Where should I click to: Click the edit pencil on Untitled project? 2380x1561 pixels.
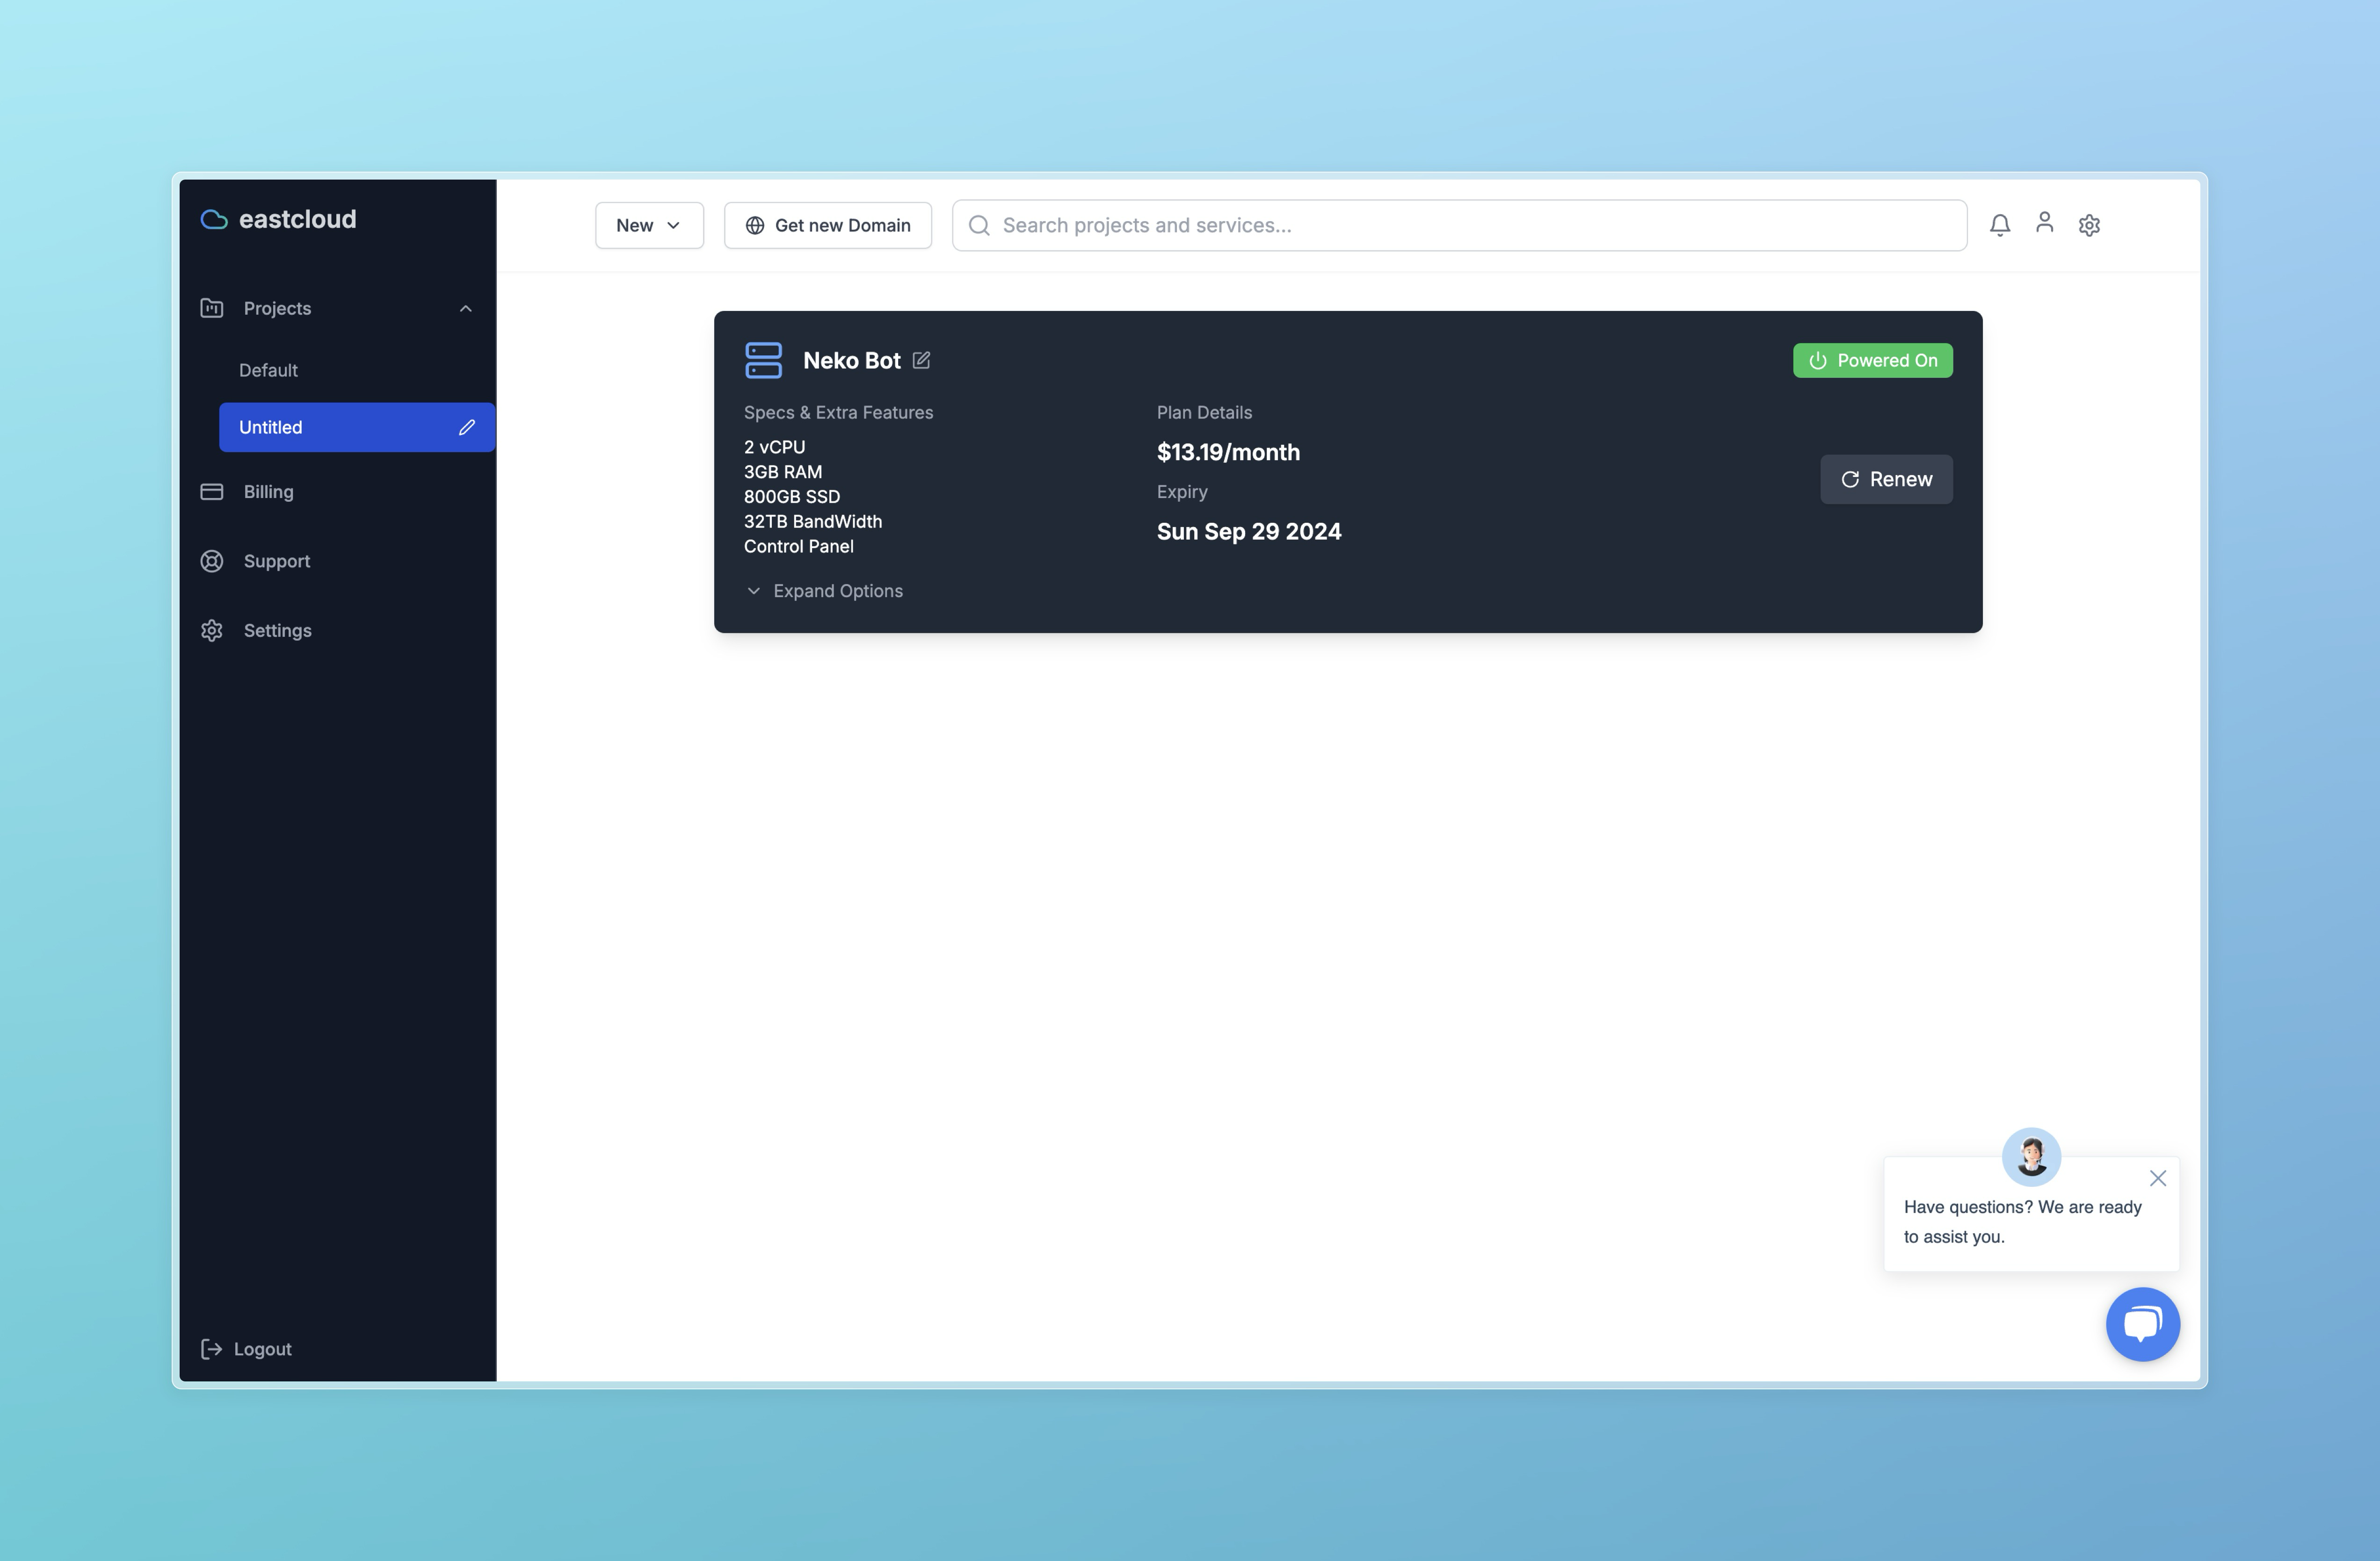tap(467, 427)
